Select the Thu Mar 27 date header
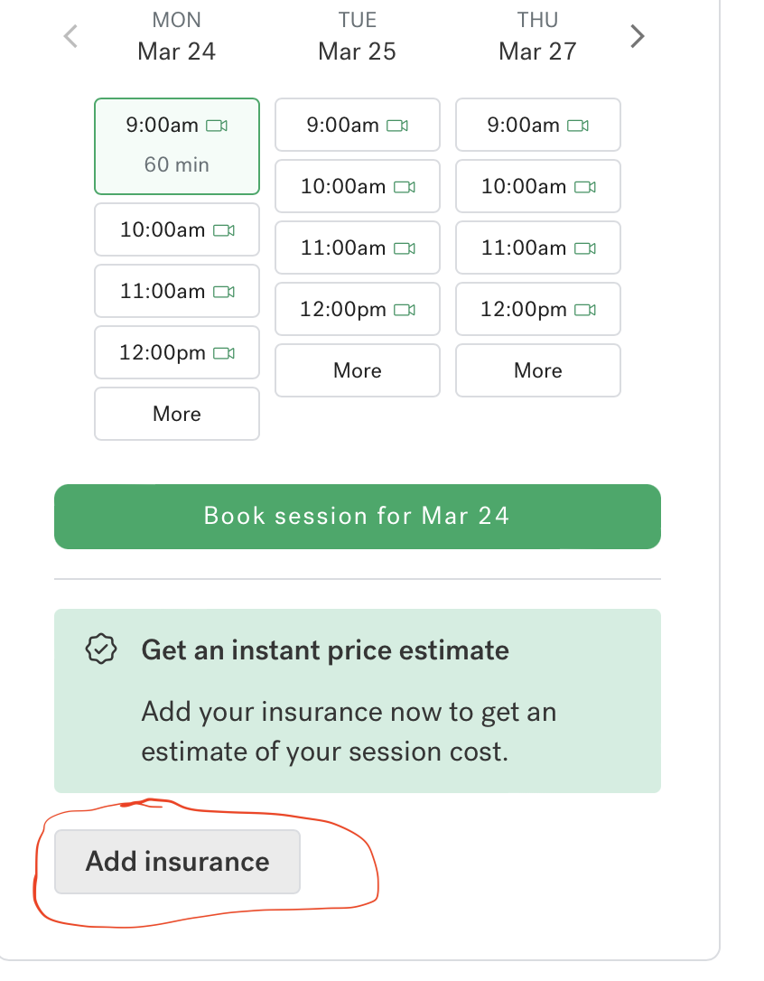Screen dimensions: 764x981 coord(537,36)
